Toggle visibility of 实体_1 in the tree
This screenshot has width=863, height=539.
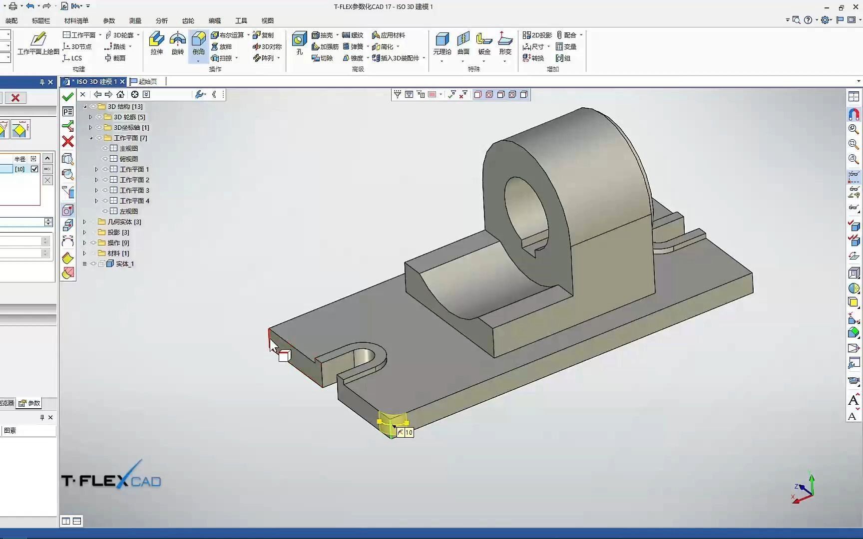coord(93,264)
